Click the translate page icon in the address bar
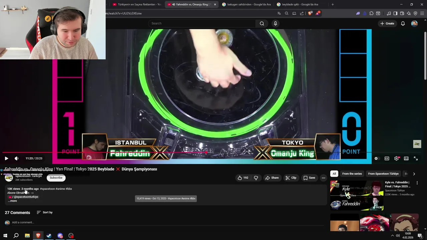Screen dimensions: 427x240 (x=279, y=13)
